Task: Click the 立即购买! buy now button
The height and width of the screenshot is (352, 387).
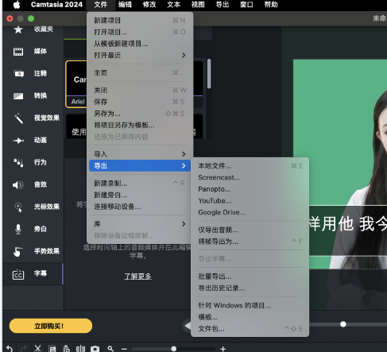Action: 51,326
